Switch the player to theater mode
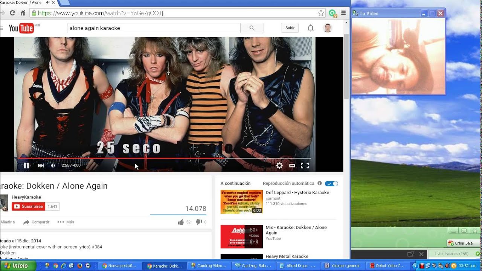Image resolution: width=482 pixels, height=271 pixels. (x=292, y=165)
